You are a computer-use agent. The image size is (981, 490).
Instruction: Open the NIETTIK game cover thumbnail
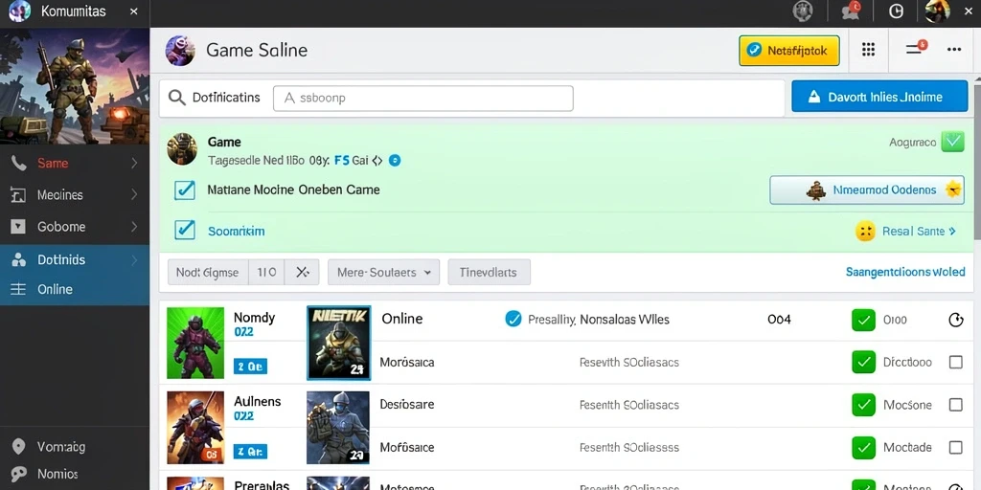click(x=338, y=343)
